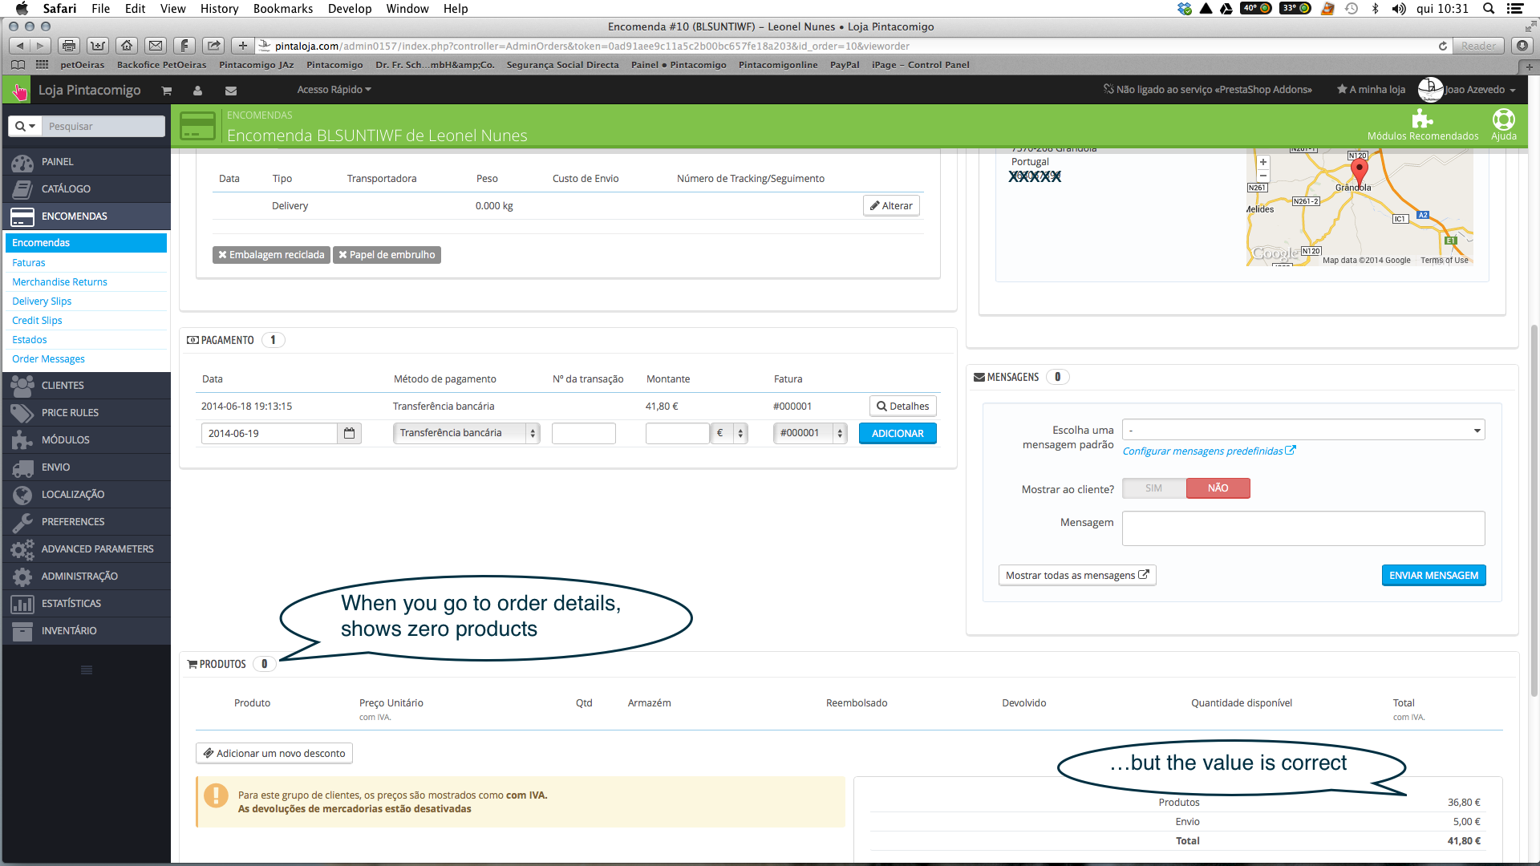1540x866 pixels.
Task: Click the ADICIONAR payment button
Action: click(x=898, y=434)
